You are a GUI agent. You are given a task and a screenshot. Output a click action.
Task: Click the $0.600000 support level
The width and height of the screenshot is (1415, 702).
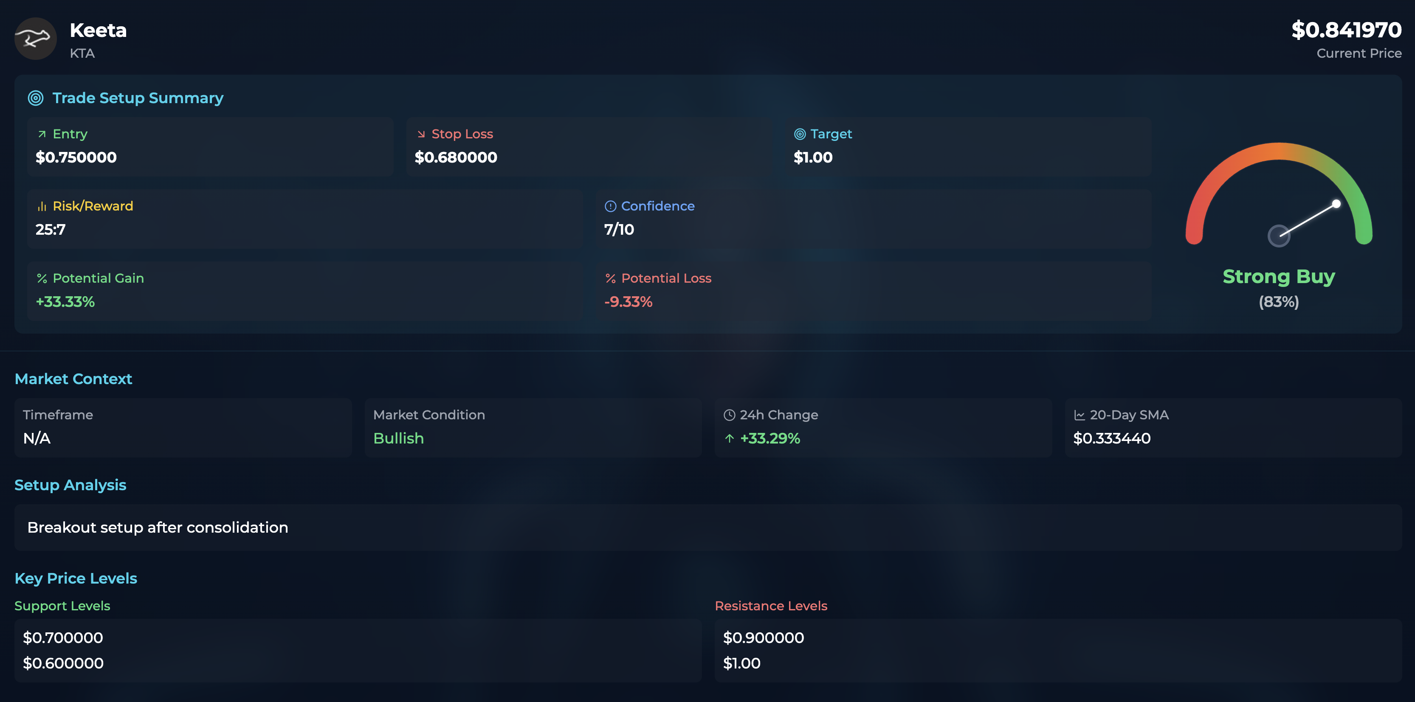coord(63,663)
